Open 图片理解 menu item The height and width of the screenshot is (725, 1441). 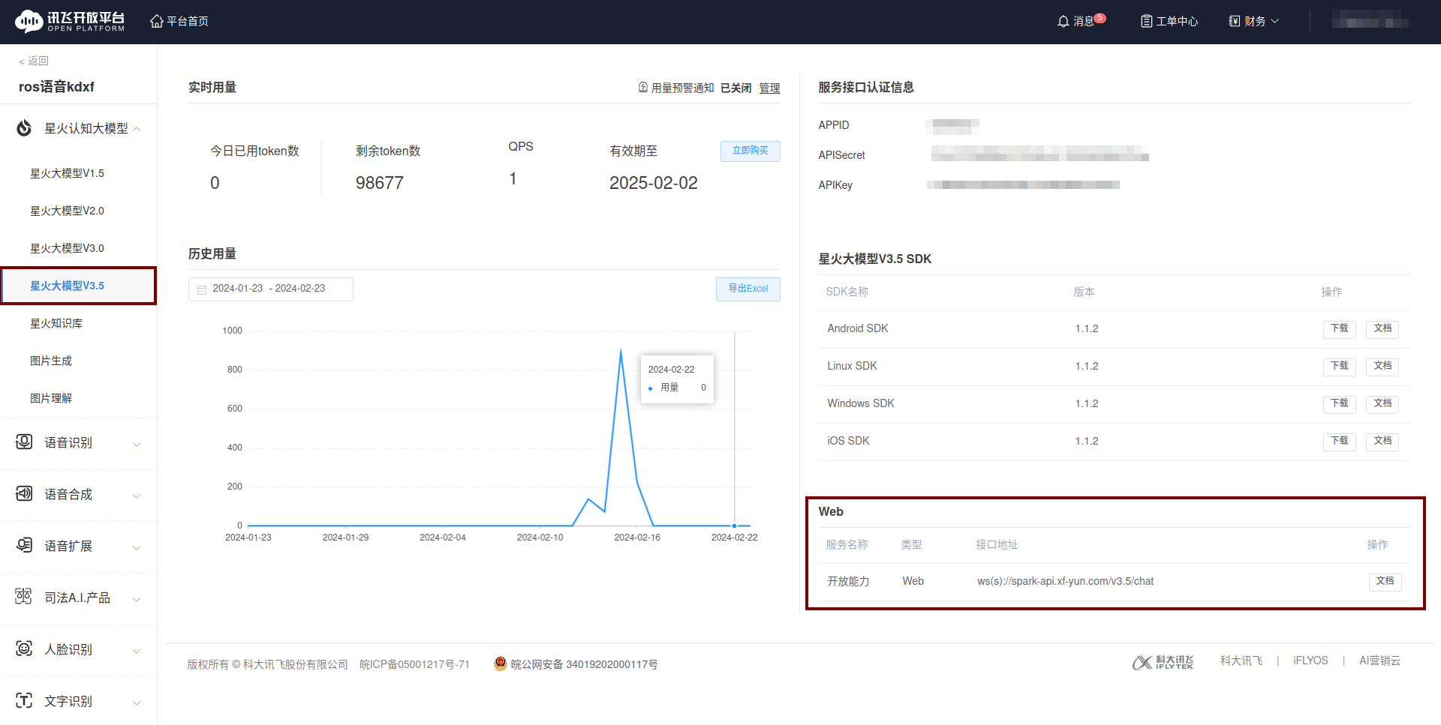coord(78,398)
